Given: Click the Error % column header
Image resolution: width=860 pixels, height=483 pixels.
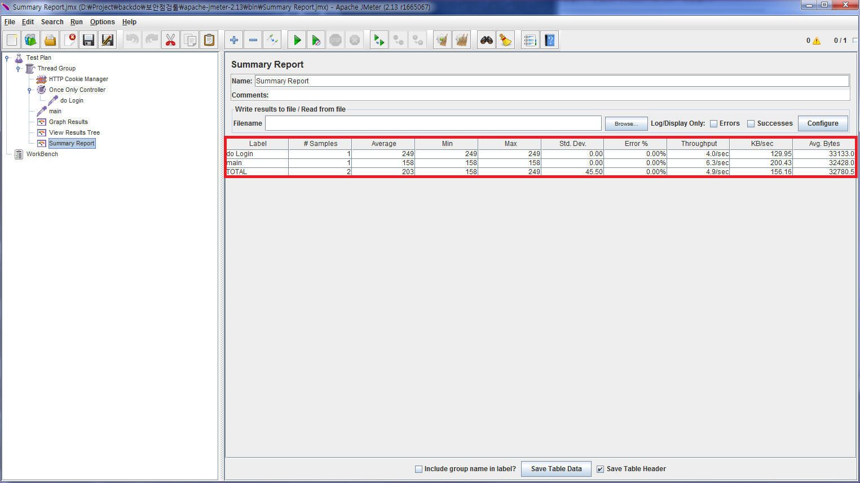Looking at the screenshot, I should pos(636,144).
